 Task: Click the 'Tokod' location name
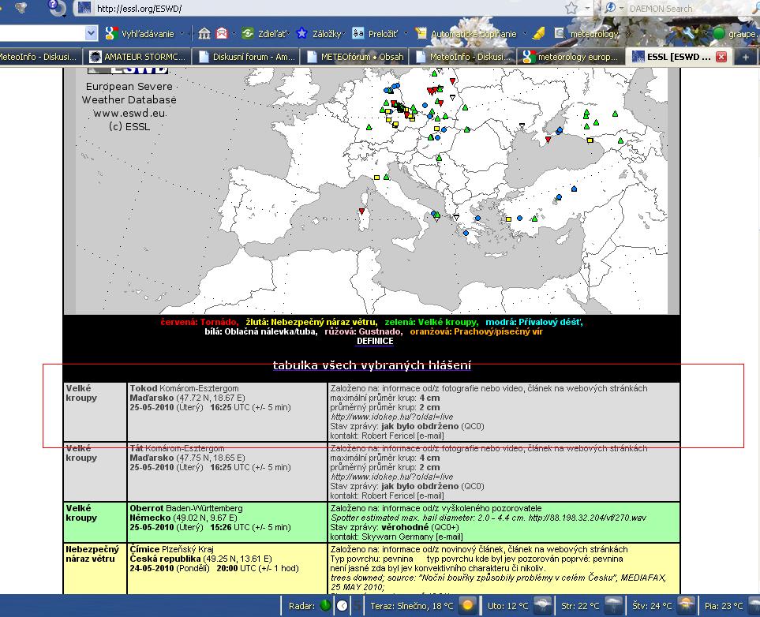144,388
